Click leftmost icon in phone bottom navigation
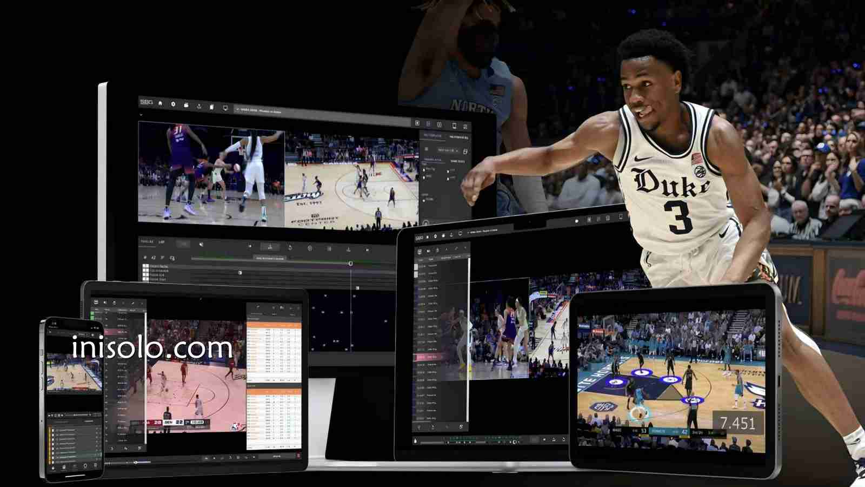The height and width of the screenshot is (487, 865). (53, 467)
